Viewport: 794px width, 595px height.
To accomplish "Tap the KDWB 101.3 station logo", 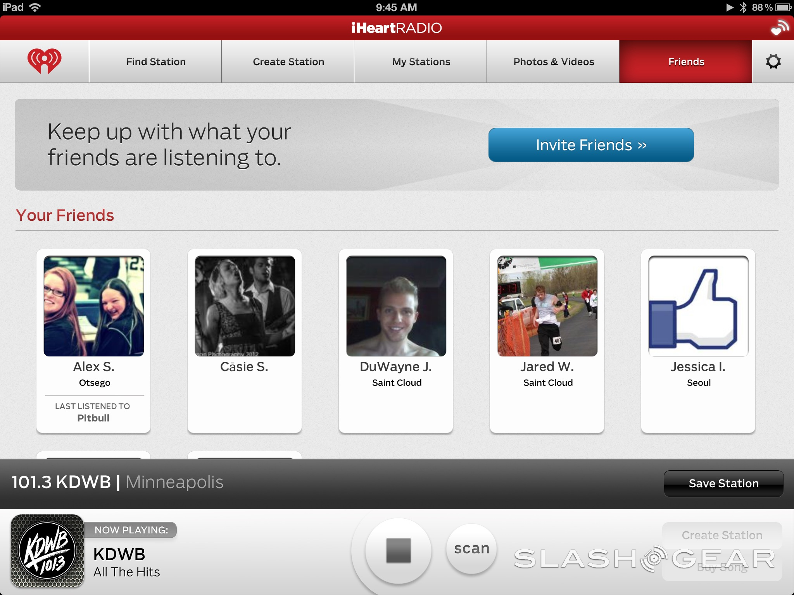I will 47,550.
